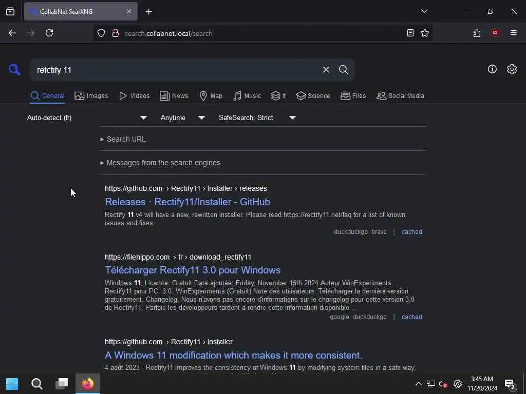
Task: Open A Windows 11 modification result link
Action: 234,355
